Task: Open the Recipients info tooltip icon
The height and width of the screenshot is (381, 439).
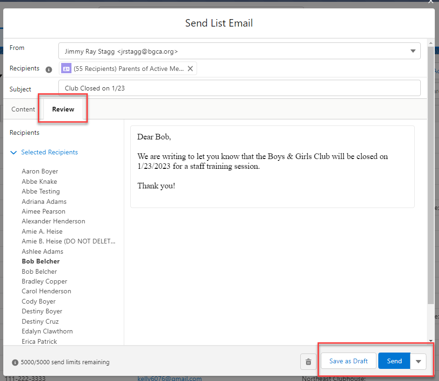Action: (x=49, y=69)
